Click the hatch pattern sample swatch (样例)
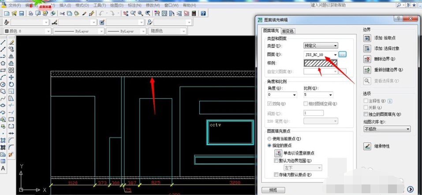Screen dimensions: 422x195 [x=321, y=63]
